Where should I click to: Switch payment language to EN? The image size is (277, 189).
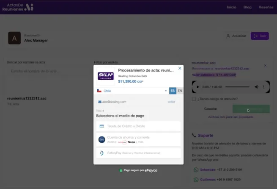tap(180, 91)
